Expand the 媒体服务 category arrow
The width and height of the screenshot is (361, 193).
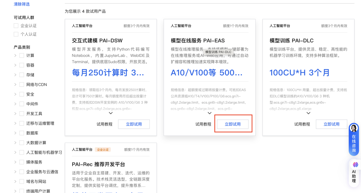tap(15, 162)
